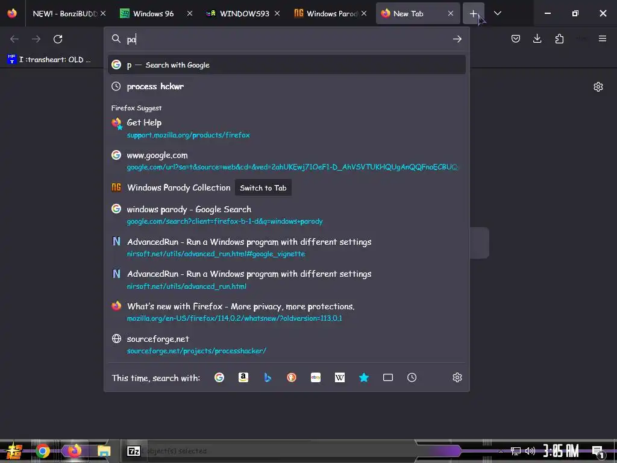Open the list all tabs chevron
The width and height of the screenshot is (617, 463).
(x=497, y=13)
